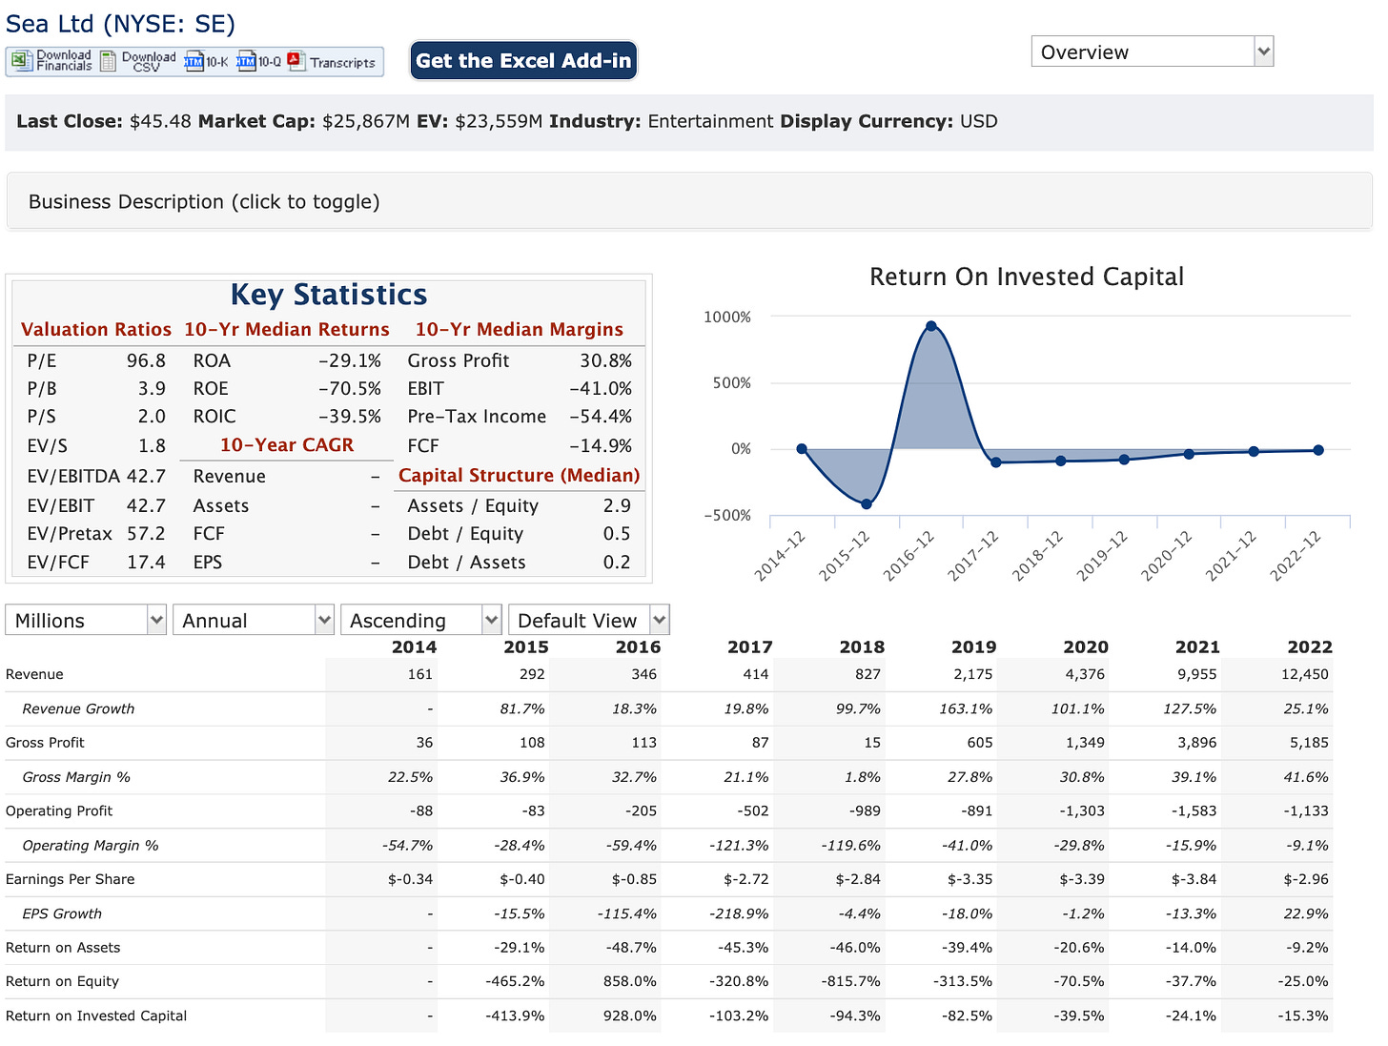Click the Last Close $45.48 value

(x=160, y=122)
